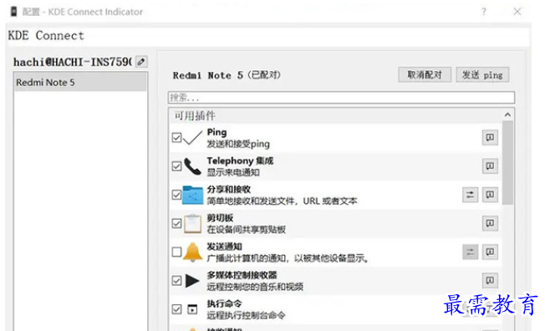Click the play icon for 多媒体控制接收器
The width and height of the screenshot is (545, 331).
pos(192,281)
